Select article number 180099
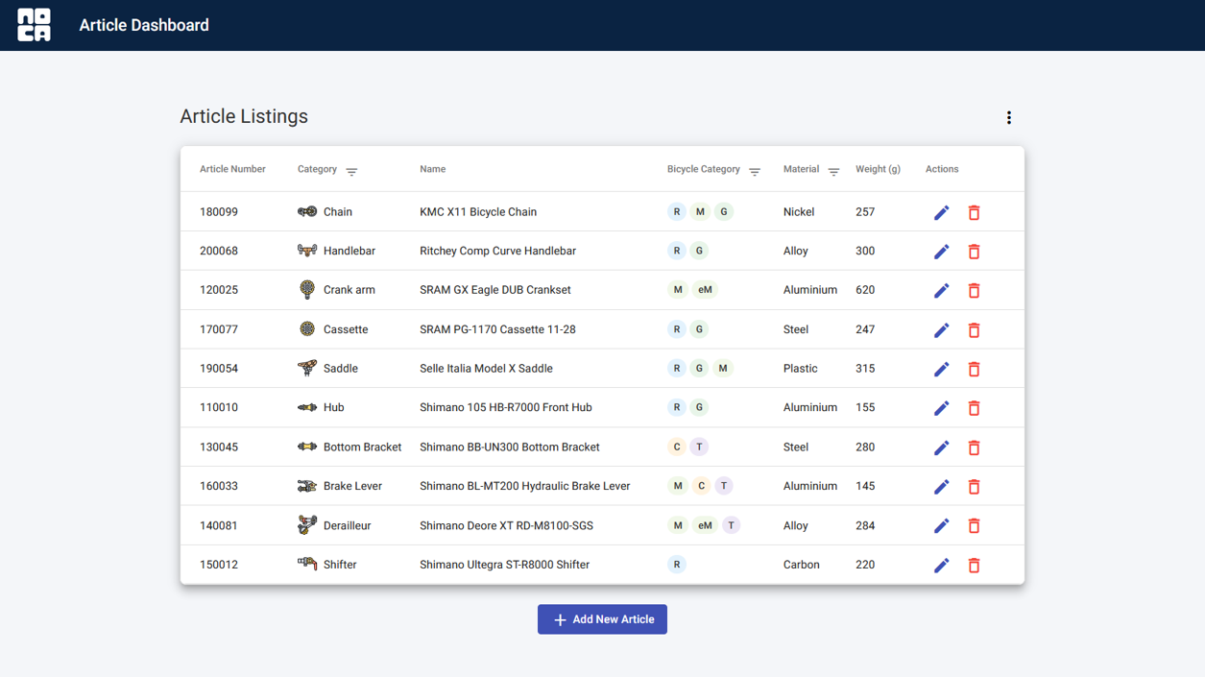 219,212
